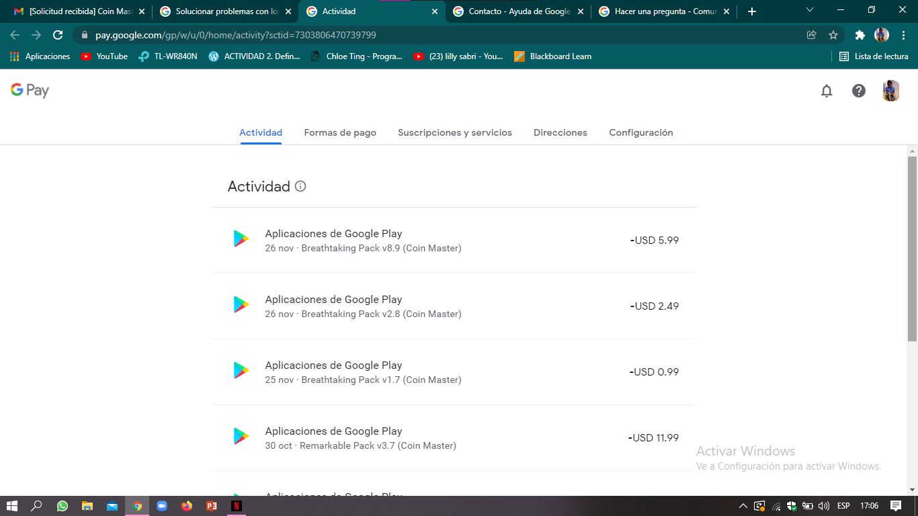This screenshot has width=918, height=516.
Task: Click the address bar URL
Action: 236,35
